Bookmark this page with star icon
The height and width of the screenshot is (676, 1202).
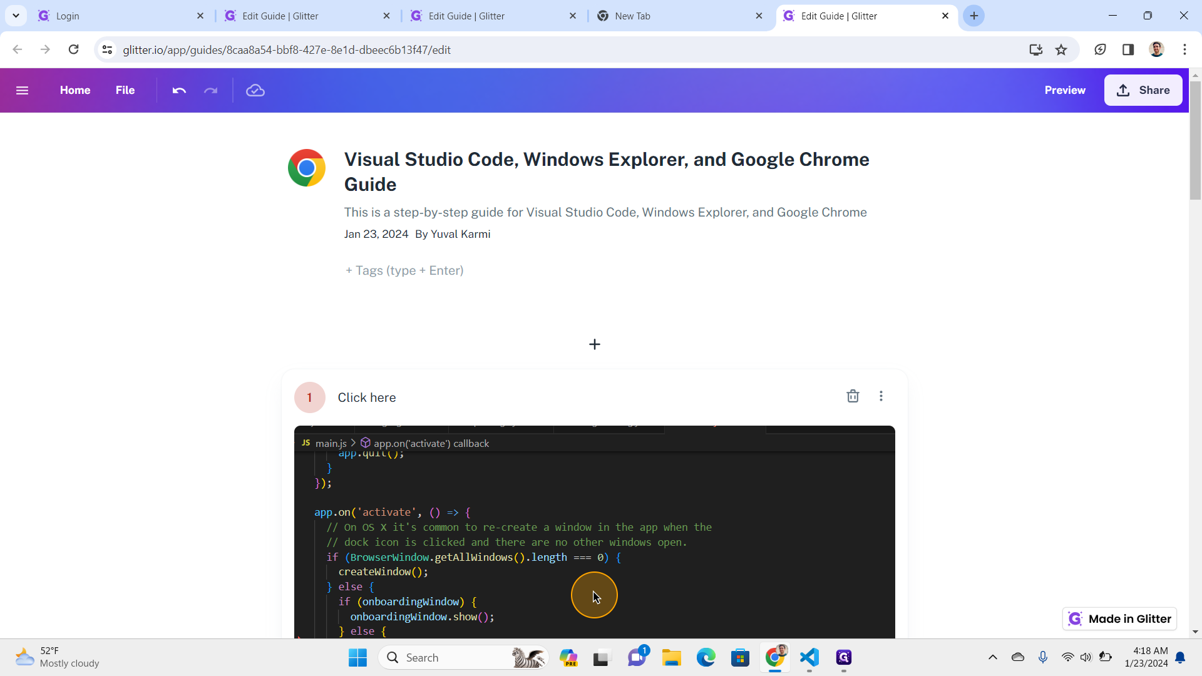(1061, 50)
